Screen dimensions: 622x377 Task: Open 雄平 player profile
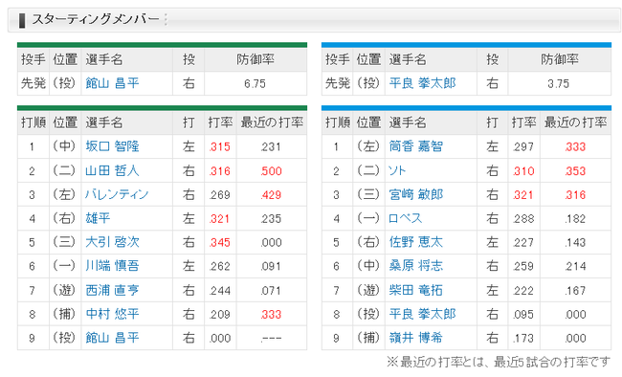[x=98, y=218]
